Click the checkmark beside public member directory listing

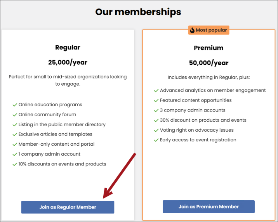coord(15,125)
